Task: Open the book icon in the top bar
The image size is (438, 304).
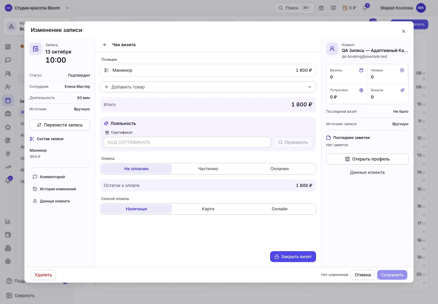Action: pyautogui.click(x=333, y=8)
